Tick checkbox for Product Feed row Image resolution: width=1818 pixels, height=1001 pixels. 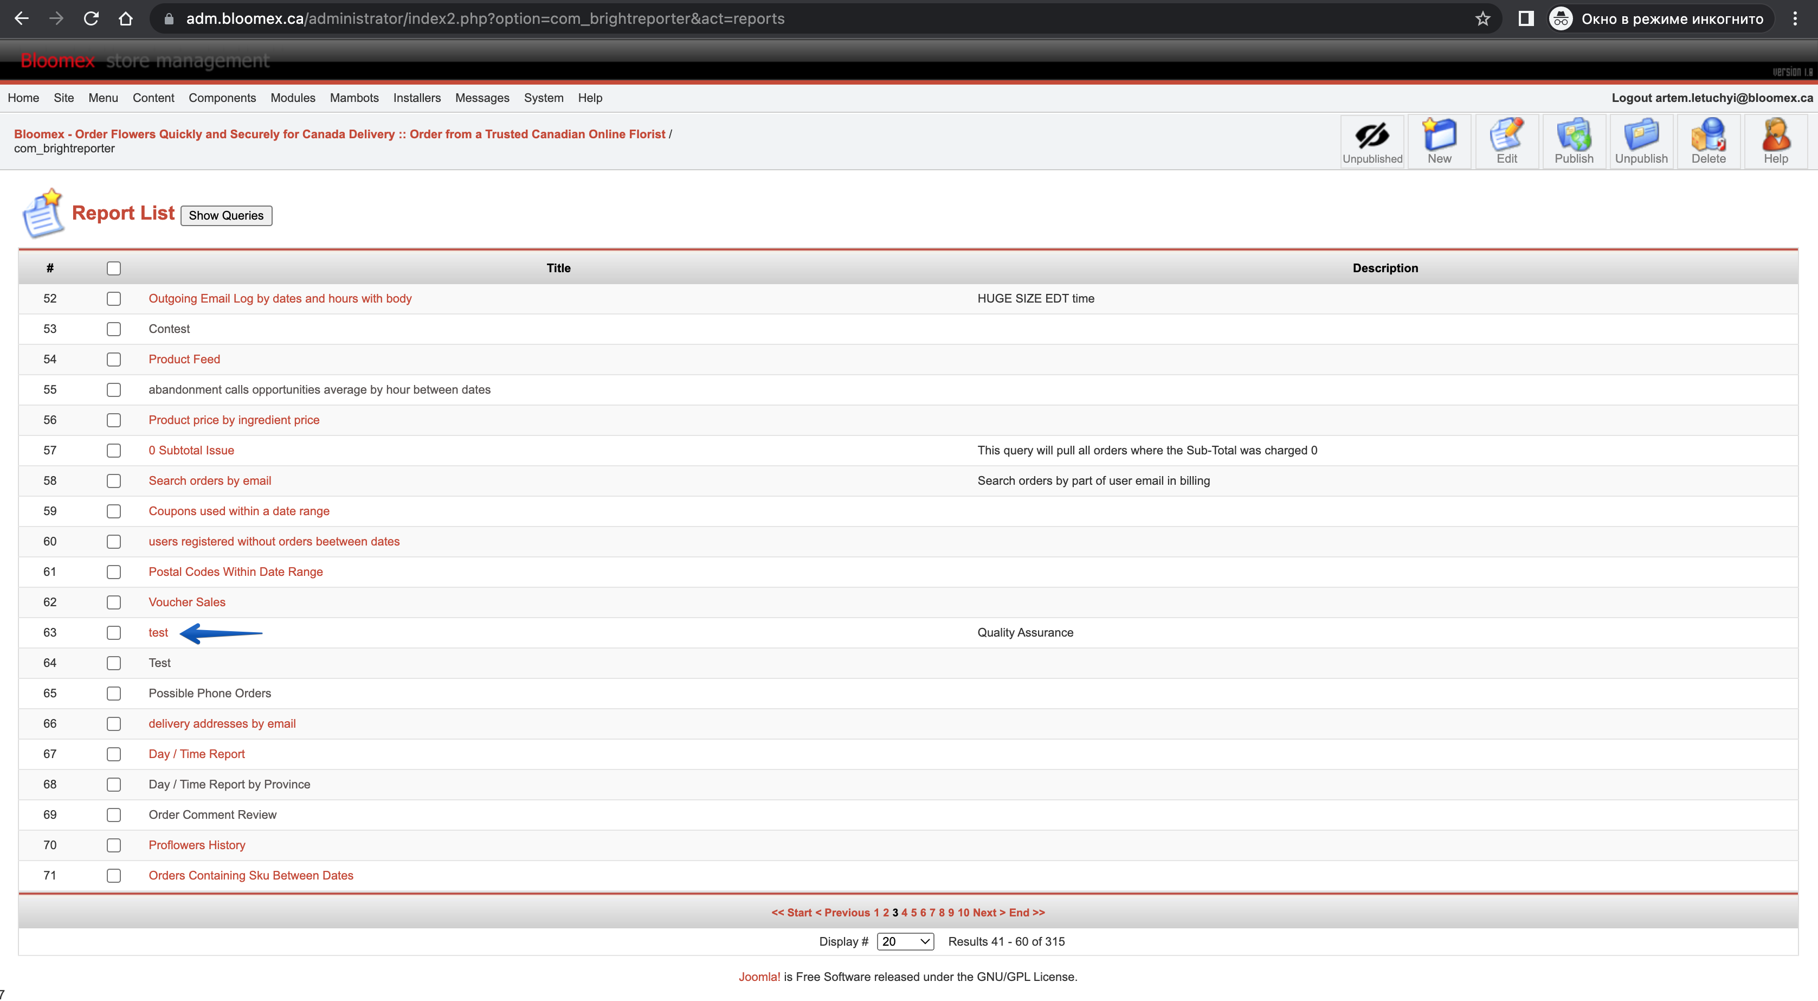point(114,360)
